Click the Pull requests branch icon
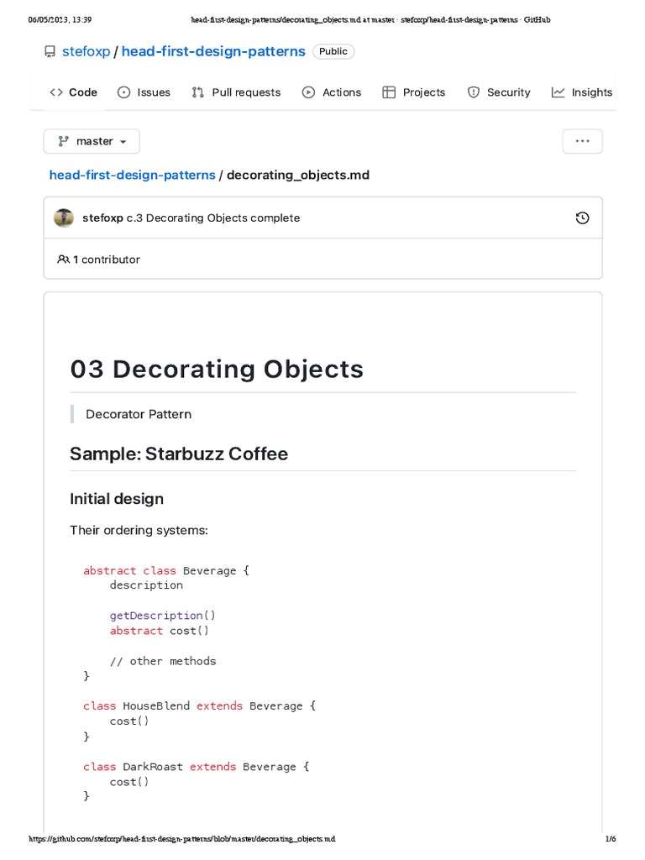645x860 pixels. 198,92
